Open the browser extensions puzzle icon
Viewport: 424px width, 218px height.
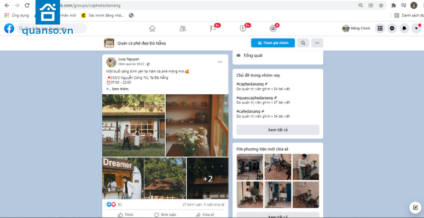pos(394,5)
